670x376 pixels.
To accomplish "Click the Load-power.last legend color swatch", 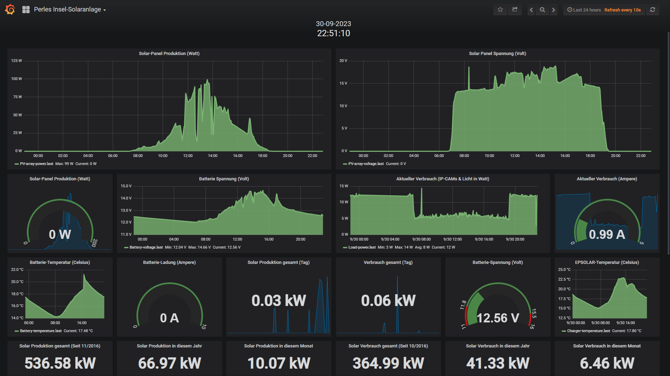I will tap(345, 248).
